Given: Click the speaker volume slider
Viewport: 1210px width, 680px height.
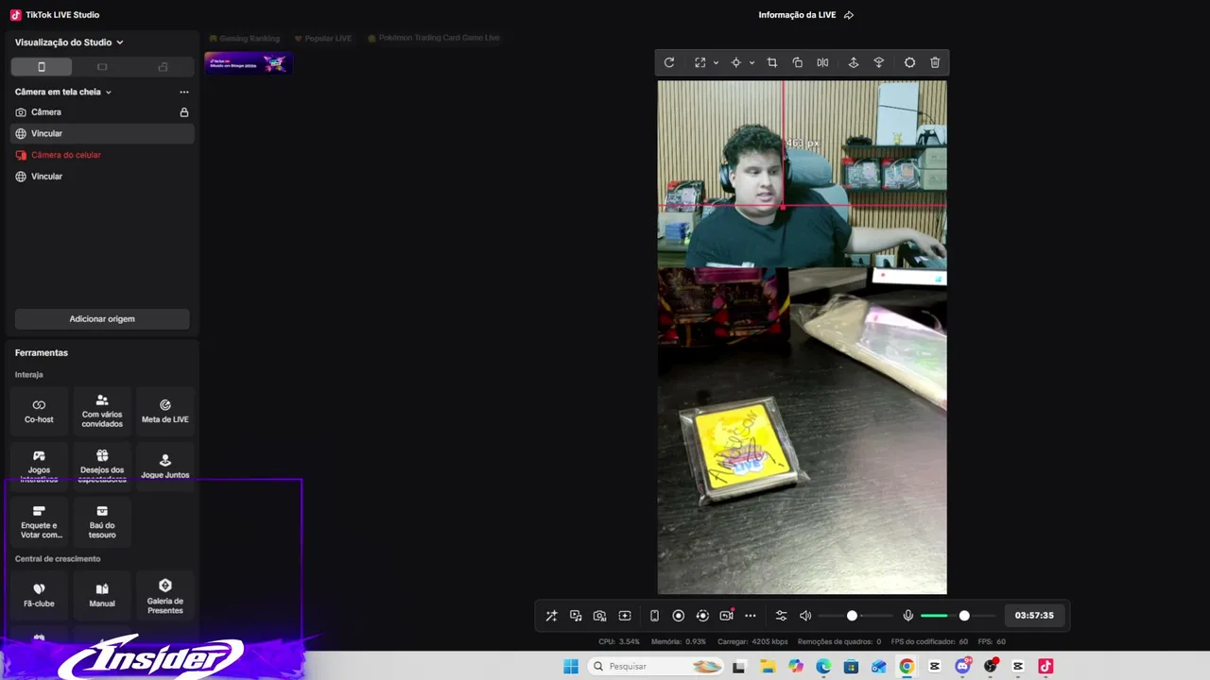Looking at the screenshot, I should (x=855, y=616).
